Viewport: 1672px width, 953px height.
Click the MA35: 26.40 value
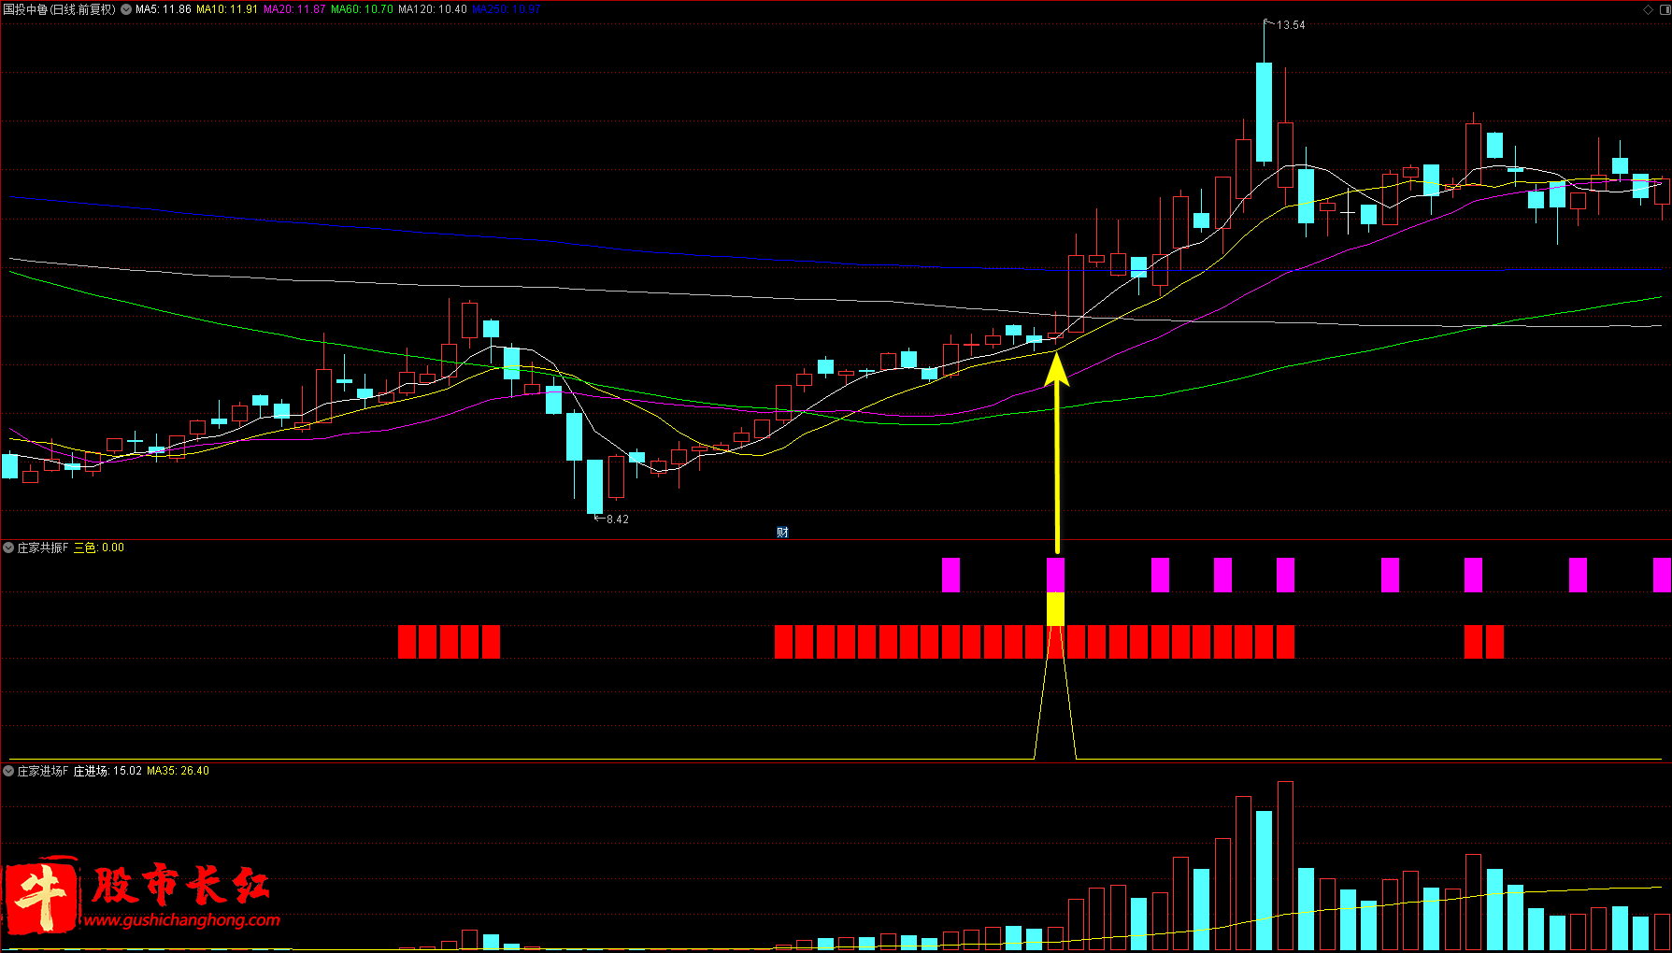(x=178, y=771)
